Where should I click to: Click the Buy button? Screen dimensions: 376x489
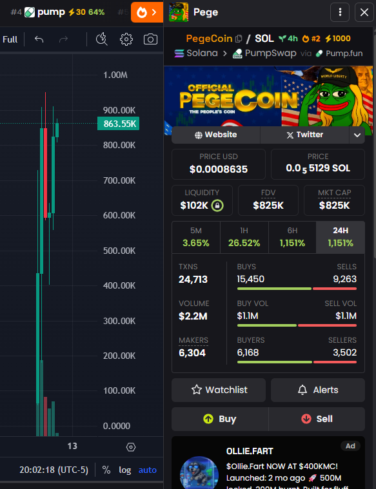(220, 419)
